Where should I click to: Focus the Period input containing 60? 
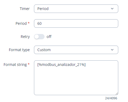point(76,23)
